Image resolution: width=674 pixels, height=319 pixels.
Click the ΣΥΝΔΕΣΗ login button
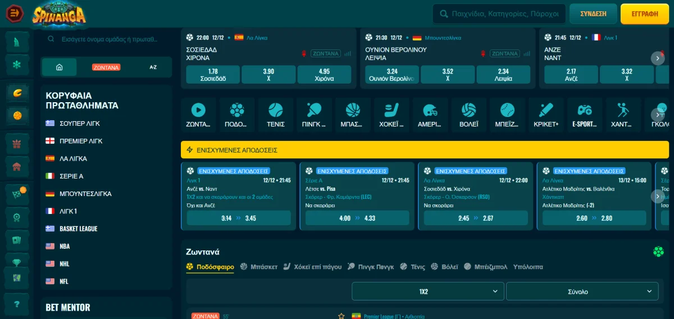[593, 14]
